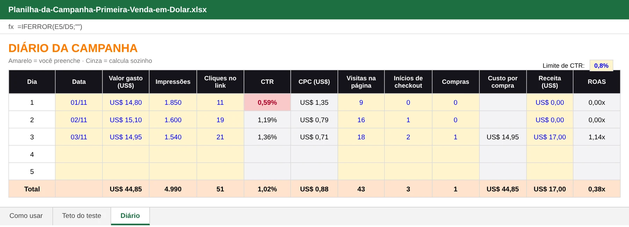Switch to the Como usar sheet tab
Screen dimensions: 629x227
[26, 216]
